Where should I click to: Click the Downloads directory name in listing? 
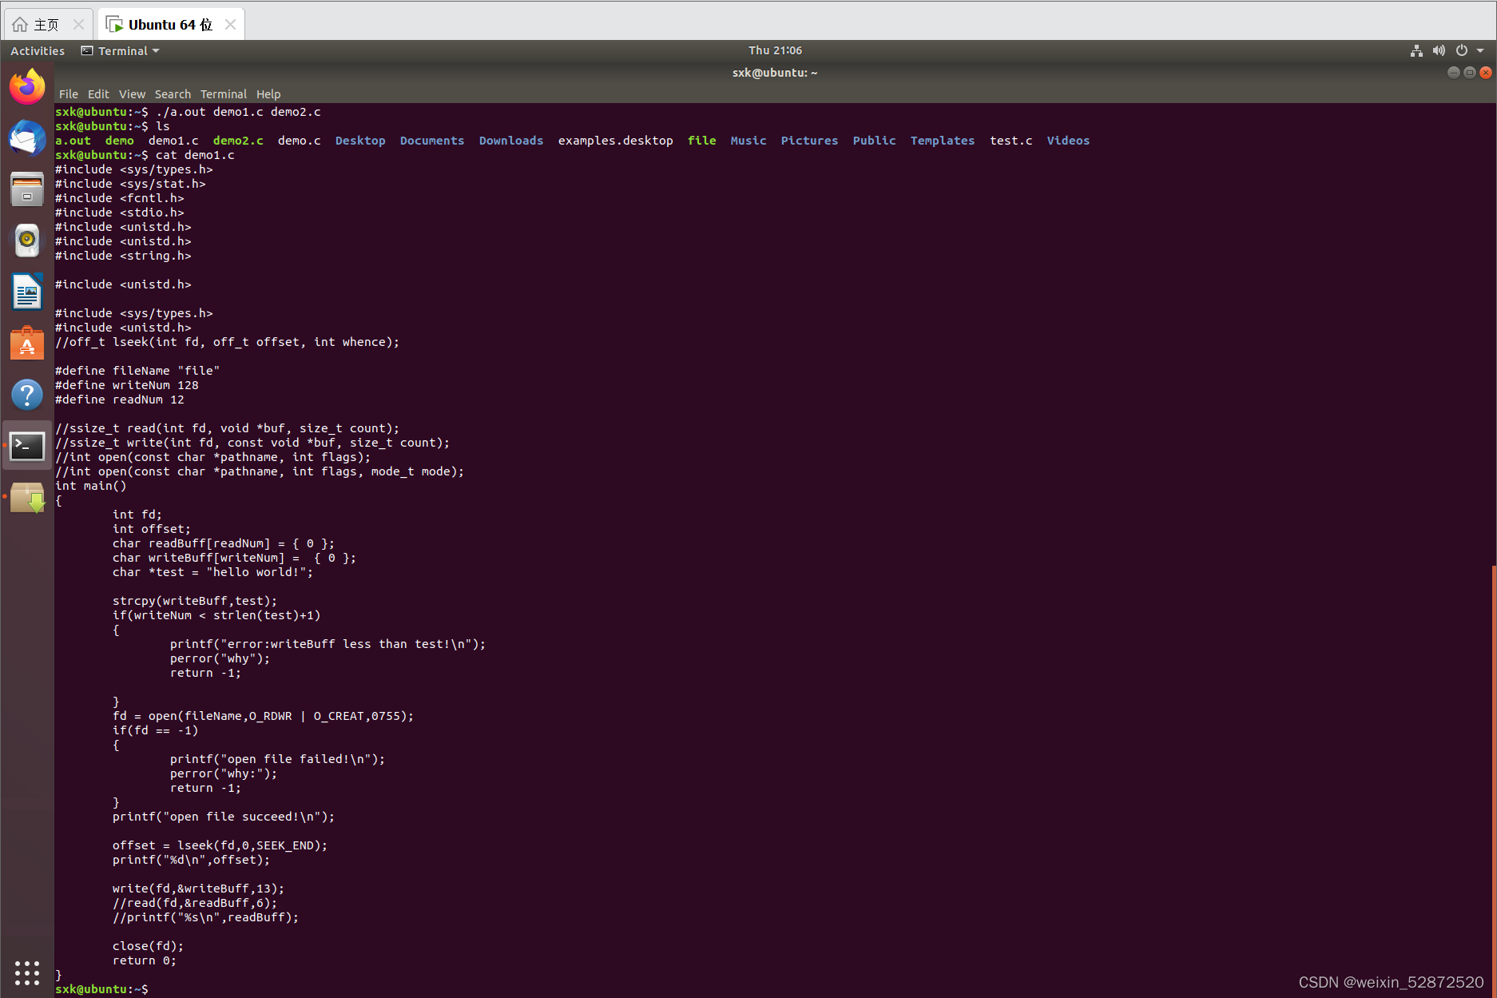point(511,141)
